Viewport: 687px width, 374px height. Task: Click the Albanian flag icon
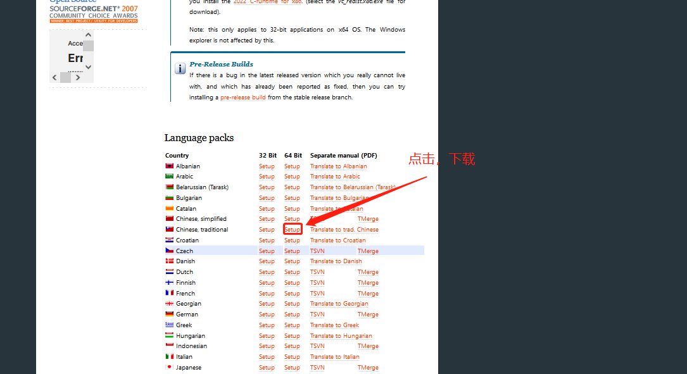169,166
